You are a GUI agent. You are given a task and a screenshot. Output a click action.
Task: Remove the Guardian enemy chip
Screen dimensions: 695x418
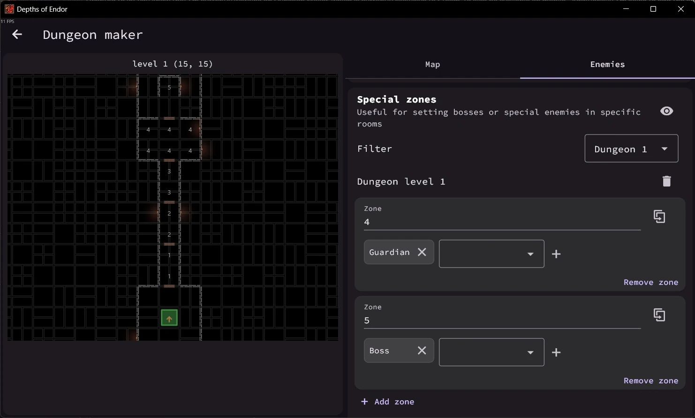[x=422, y=252]
